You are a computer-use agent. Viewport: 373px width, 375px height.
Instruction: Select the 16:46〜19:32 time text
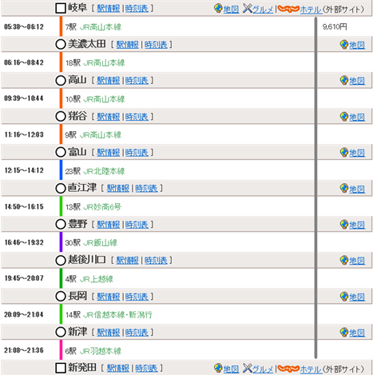tap(24, 242)
